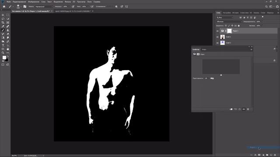Open the Properties panel flyout menu
Image resolution: width=280 pixels, height=157 pixels.
click(x=251, y=49)
